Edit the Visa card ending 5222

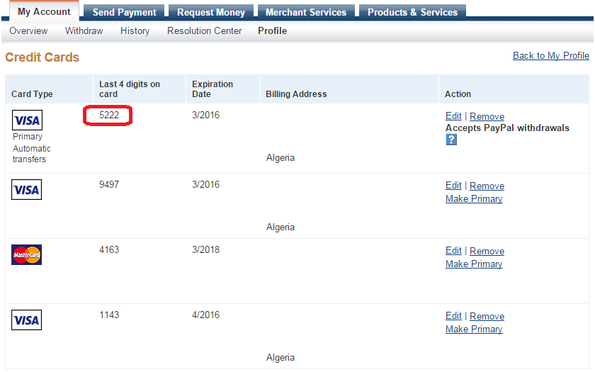pos(453,116)
